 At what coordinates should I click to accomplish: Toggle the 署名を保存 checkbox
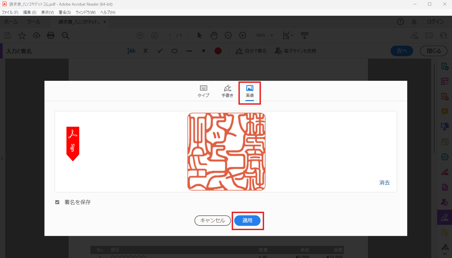58,203
